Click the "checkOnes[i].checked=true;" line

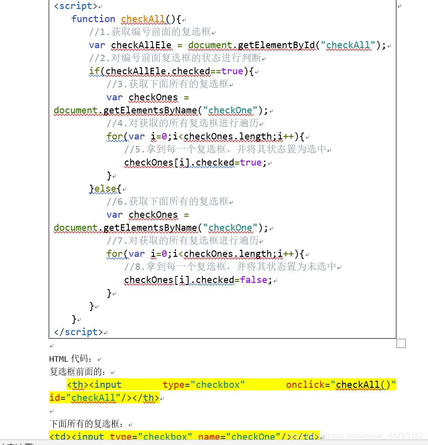coord(196,163)
